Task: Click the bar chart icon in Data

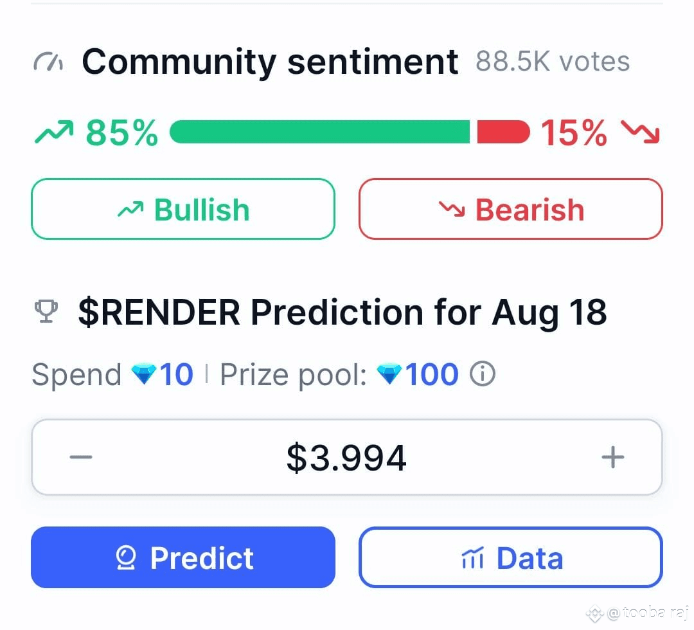Action: coord(473,557)
